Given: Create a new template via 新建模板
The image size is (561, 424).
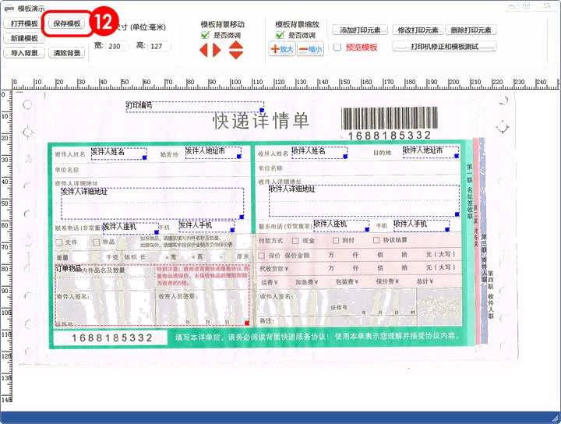Looking at the screenshot, I should coord(24,38).
